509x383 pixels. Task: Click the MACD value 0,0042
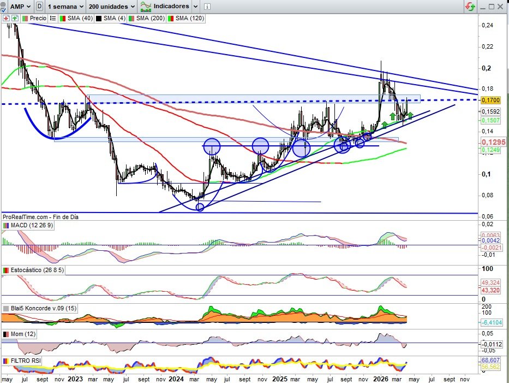[490, 240]
